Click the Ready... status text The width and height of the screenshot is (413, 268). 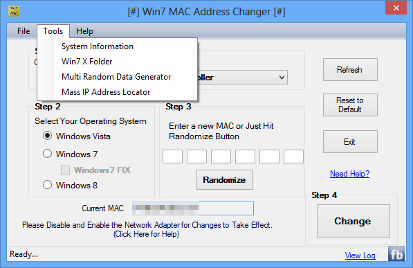24,254
